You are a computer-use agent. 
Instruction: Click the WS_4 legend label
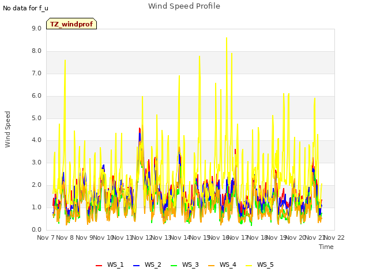[x=228, y=264]
